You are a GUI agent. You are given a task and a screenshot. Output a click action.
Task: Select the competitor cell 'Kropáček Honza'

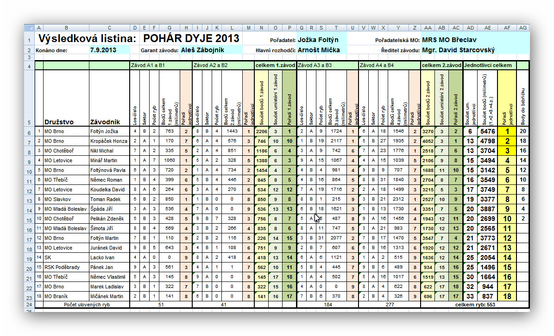coord(109,141)
